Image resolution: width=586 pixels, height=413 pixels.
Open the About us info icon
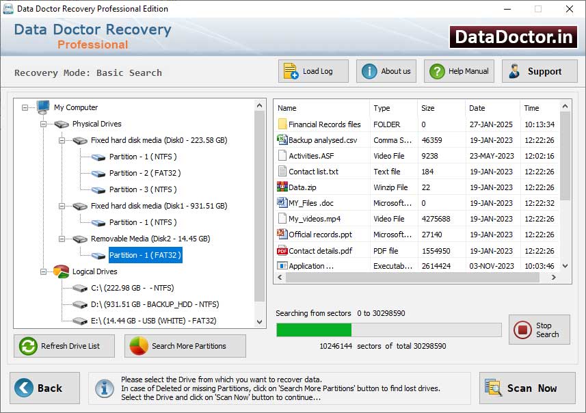click(368, 70)
